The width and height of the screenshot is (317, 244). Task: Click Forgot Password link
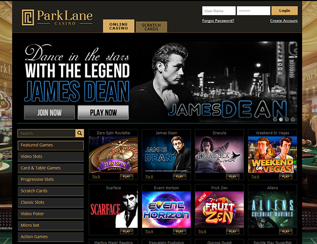[218, 20]
